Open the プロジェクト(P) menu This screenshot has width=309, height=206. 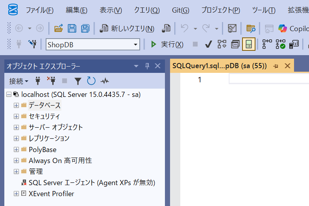[x=221, y=10]
